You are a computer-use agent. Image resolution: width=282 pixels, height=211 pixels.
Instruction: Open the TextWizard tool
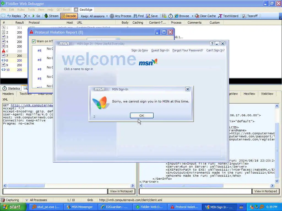[x=228, y=16]
